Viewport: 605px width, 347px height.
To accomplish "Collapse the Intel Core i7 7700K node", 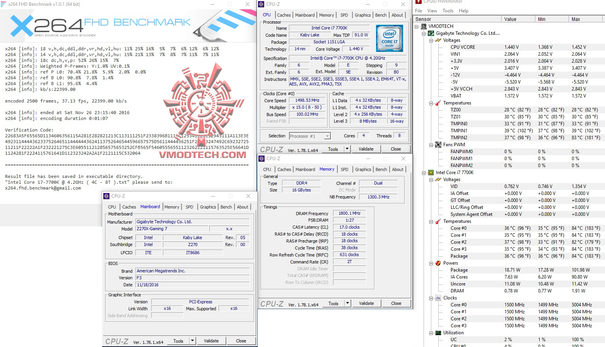I will 424,173.
